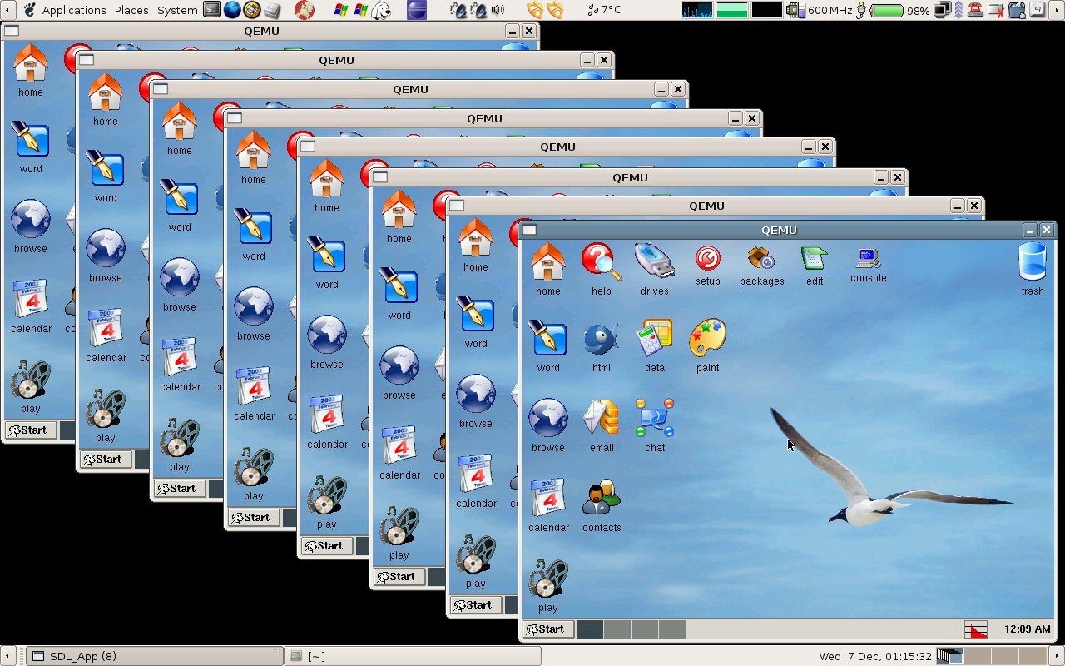Click Start in the frontmost QEMU window
The width and height of the screenshot is (1065, 666).
pyautogui.click(x=547, y=629)
